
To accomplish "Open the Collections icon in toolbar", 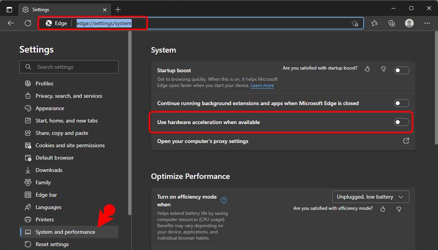I will [392, 23].
